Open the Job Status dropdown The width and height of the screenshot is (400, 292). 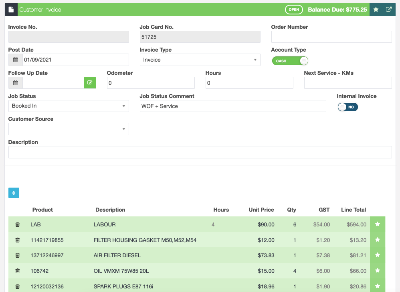tap(69, 106)
